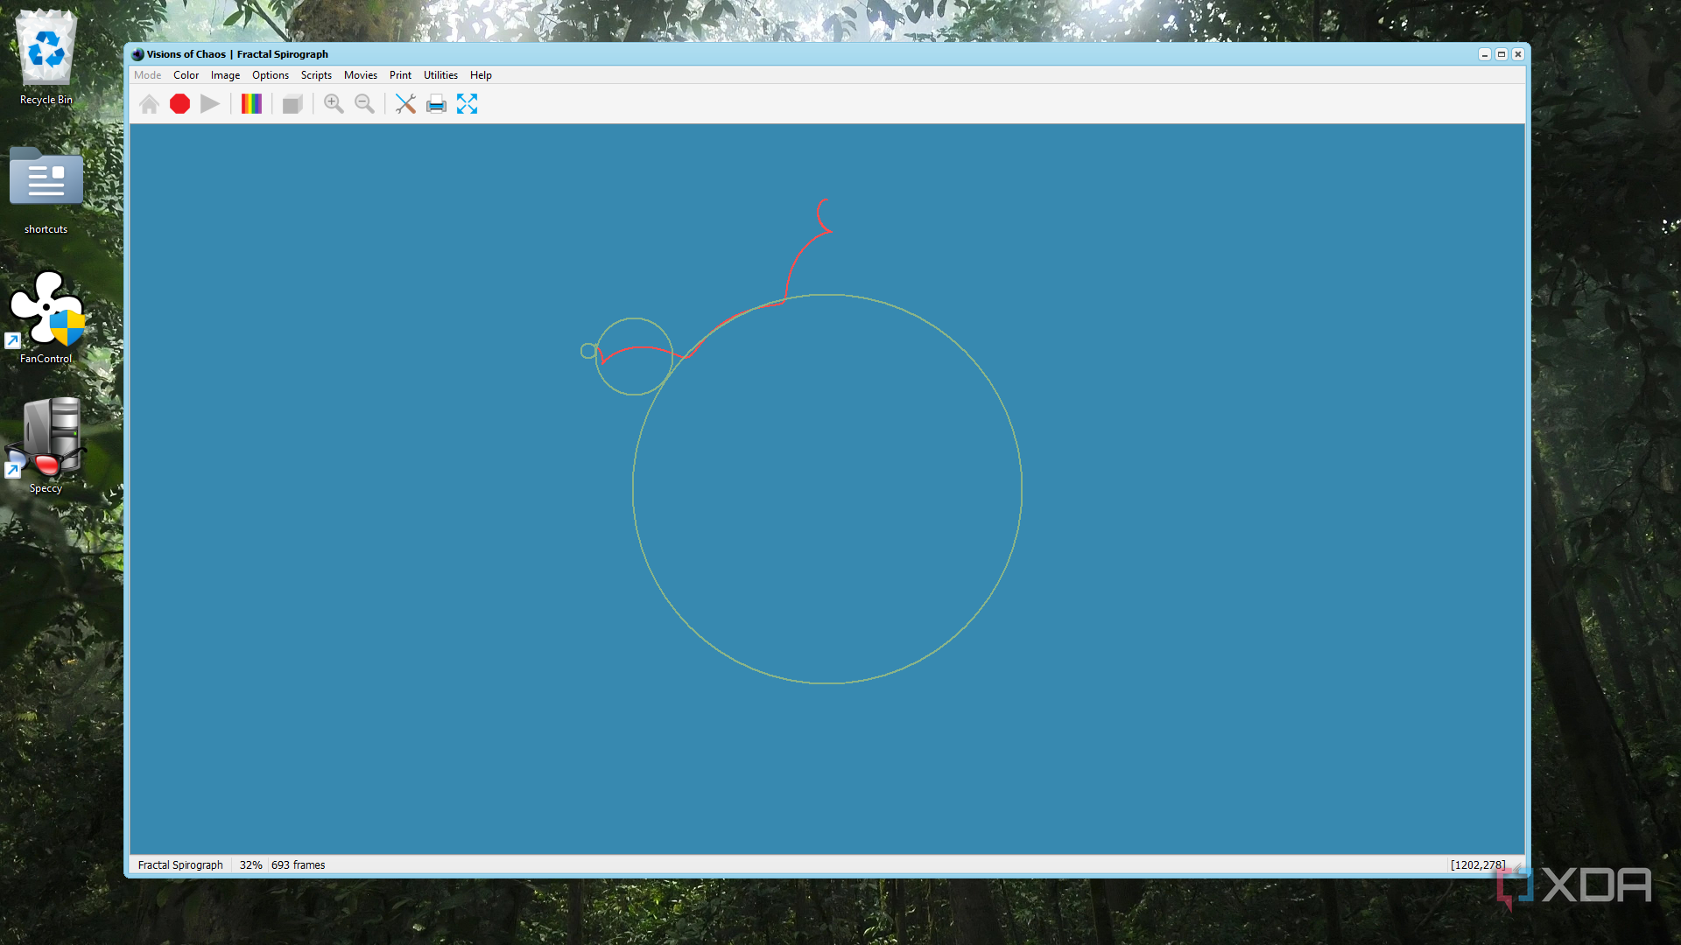Minimize the Visions of Chaos window

pos(1485,54)
